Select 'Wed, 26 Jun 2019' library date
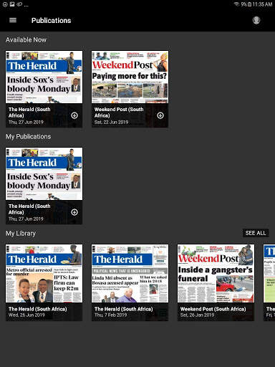 coord(26,315)
